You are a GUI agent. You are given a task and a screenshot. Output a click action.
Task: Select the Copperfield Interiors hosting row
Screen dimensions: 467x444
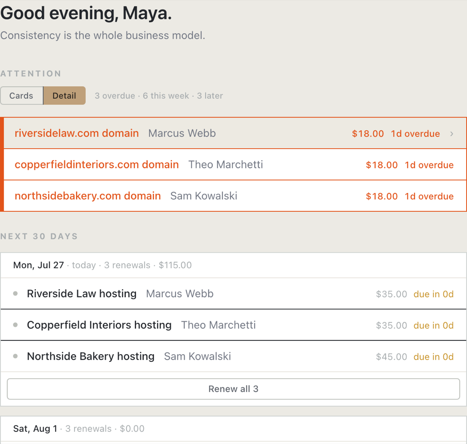(x=233, y=325)
